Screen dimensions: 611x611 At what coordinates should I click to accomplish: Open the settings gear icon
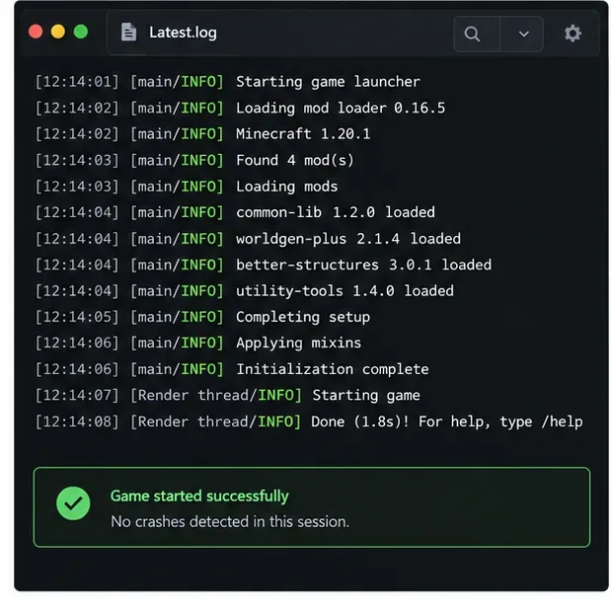(573, 34)
